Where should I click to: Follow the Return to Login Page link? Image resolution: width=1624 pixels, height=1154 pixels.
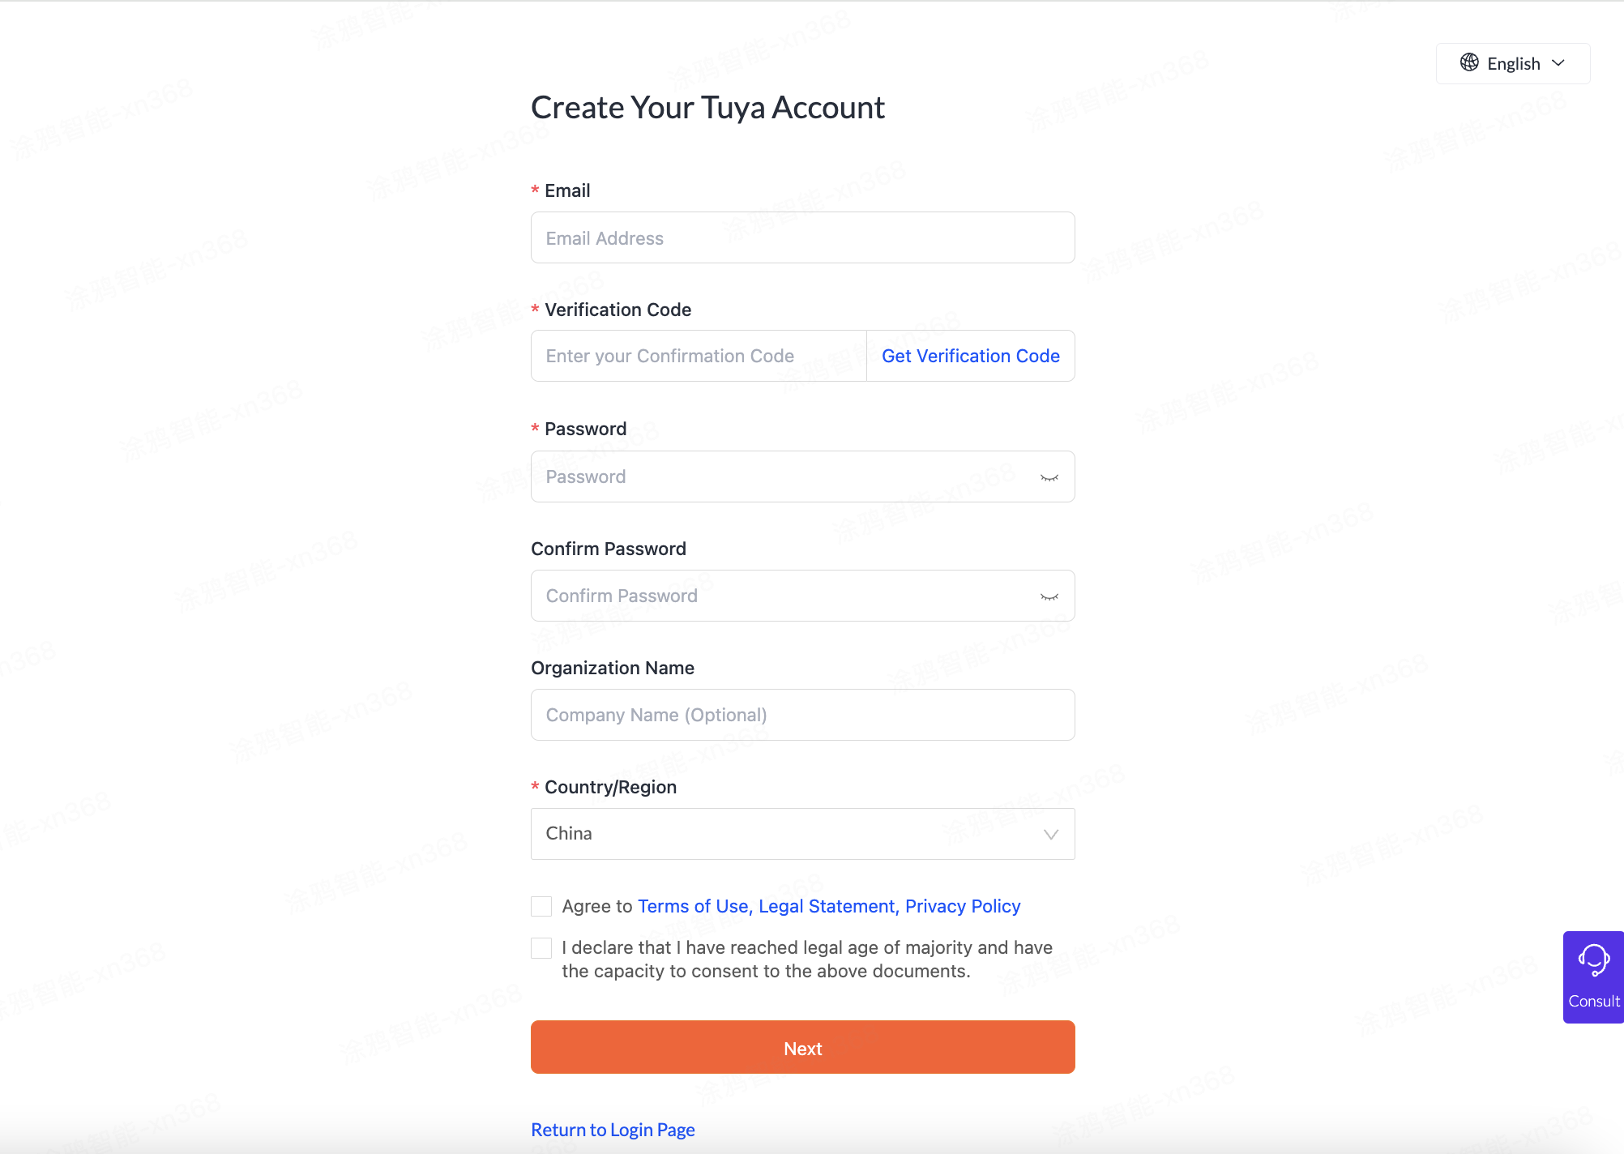(613, 1130)
